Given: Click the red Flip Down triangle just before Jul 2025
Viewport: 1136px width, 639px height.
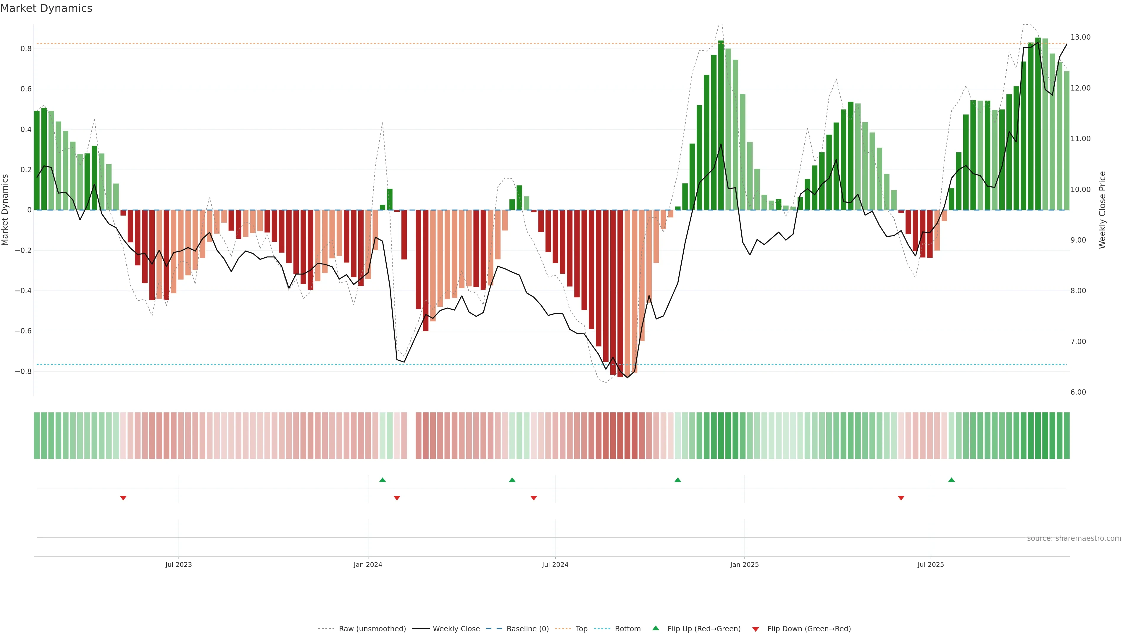Looking at the screenshot, I should point(901,498).
